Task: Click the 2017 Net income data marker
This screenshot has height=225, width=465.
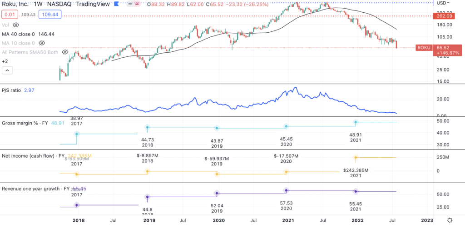Action: 77,174
